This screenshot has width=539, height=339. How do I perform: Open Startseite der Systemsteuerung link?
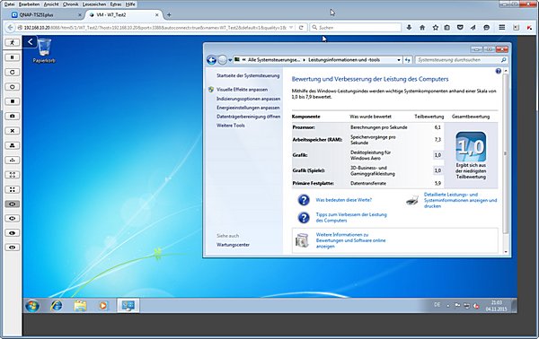[x=248, y=75]
